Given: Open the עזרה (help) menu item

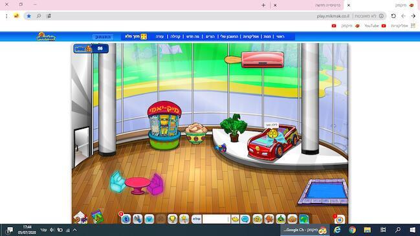Looking at the screenshot, I should [160, 37].
